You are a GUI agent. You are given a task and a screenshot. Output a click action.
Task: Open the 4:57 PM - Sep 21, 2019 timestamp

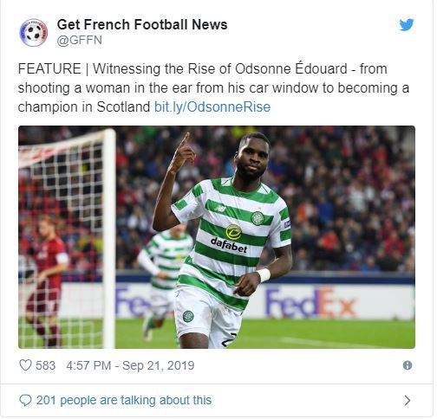[x=130, y=365]
